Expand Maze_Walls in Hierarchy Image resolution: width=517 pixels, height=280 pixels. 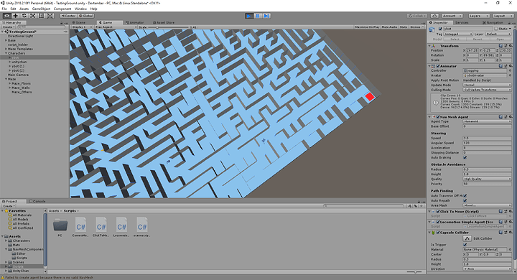point(10,88)
